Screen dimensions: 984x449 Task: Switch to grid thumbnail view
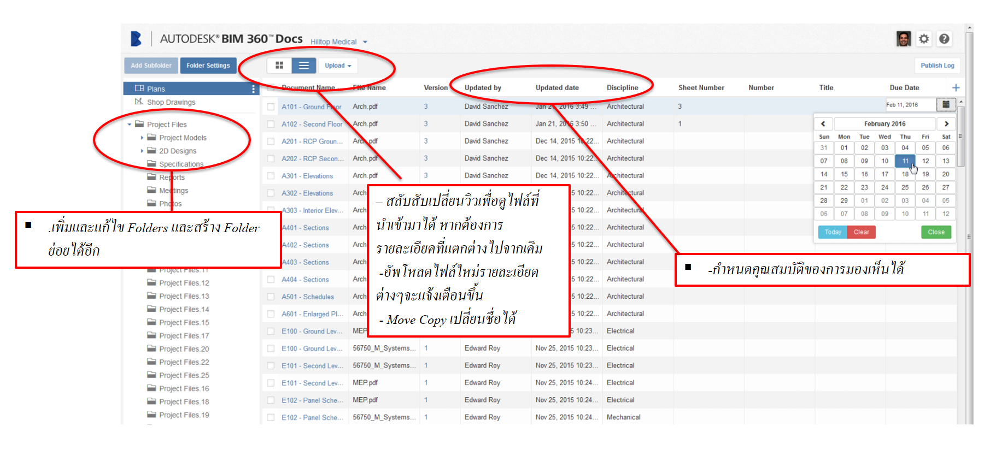(x=279, y=66)
